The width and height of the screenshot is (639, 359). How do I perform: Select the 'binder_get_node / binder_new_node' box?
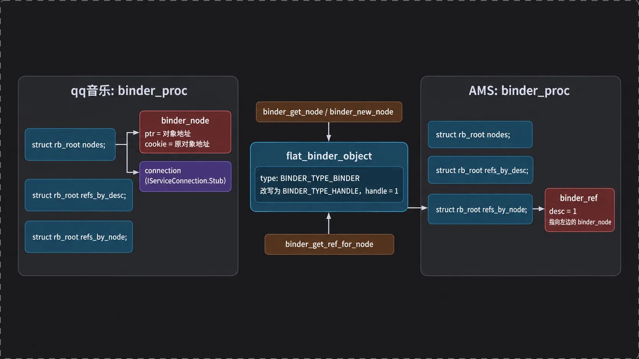coord(329,112)
